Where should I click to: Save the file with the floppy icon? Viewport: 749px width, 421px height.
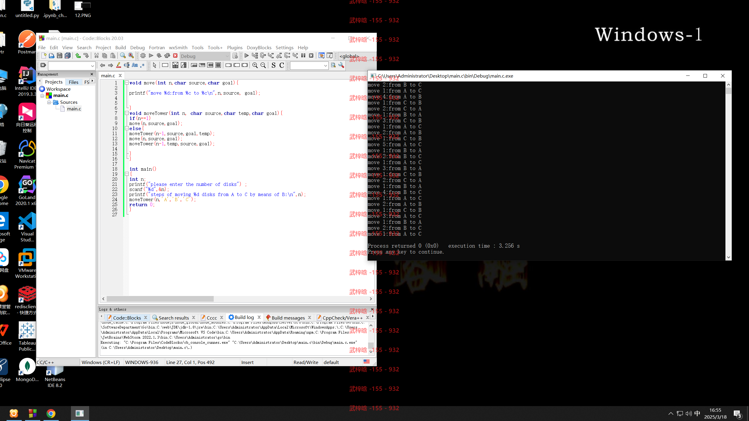(60, 55)
